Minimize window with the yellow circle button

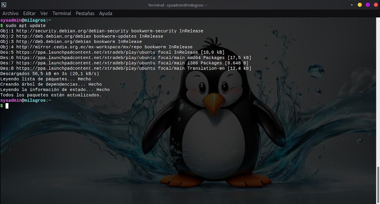click(360, 5)
